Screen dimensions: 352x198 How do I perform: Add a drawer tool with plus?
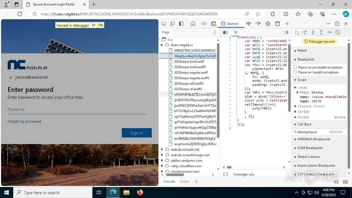(x=196, y=182)
